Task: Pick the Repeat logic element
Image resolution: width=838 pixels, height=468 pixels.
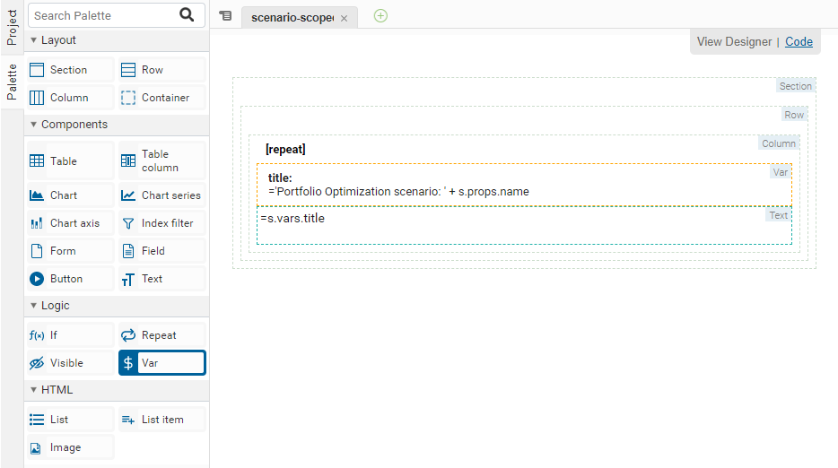Action: (161, 335)
